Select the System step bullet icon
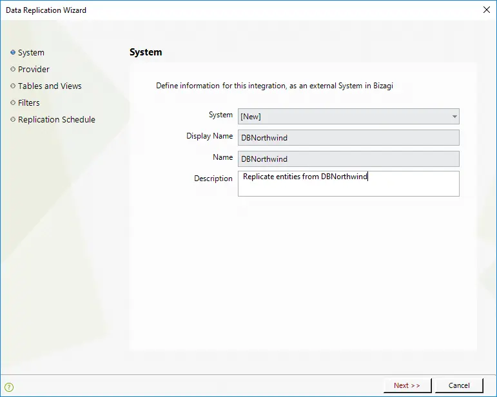Screen dimensions: 497x397 click(x=13, y=52)
